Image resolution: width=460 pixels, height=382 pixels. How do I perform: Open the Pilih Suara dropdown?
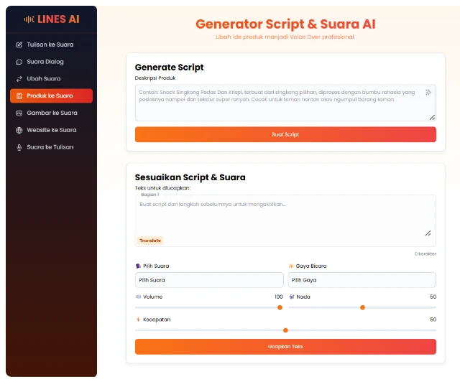[x=209, y=280]
